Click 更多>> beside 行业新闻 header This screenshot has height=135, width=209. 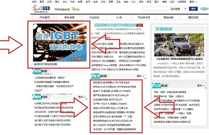coord(201,86)
